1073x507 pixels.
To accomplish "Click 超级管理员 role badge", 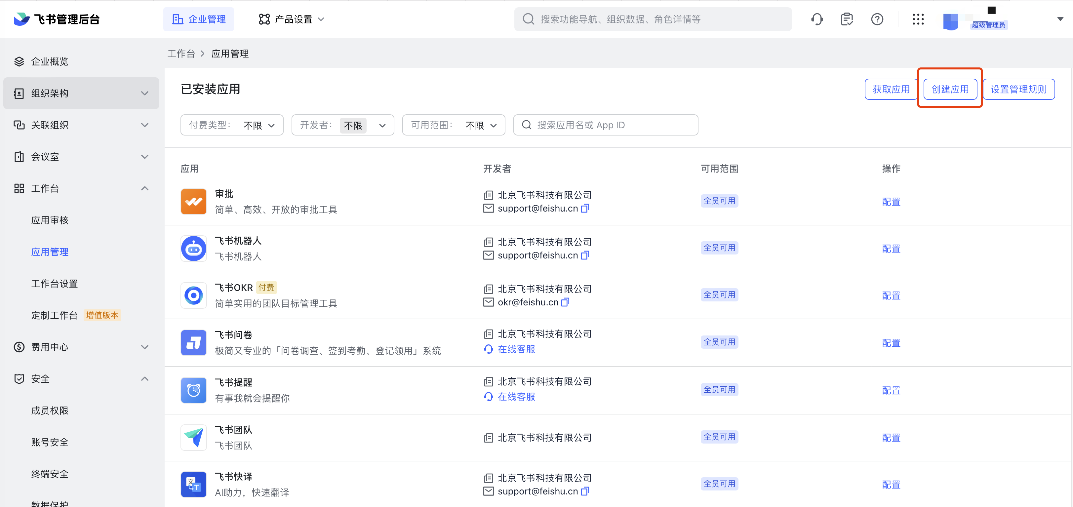I will click(988, 25).
